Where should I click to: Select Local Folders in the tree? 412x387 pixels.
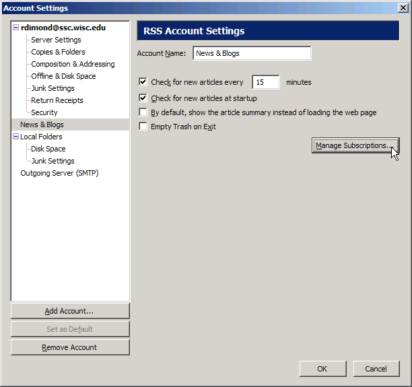41,137
